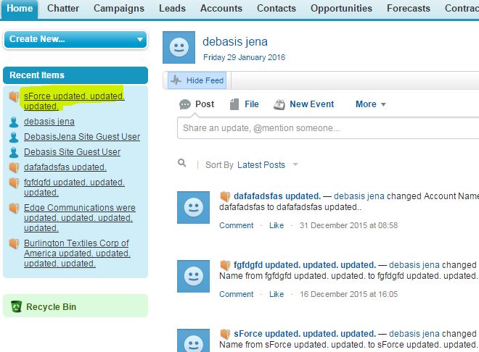Open dafafadsfas updated feed post title
This screenshot has width=479, height=352.
[x=277, y=196]
